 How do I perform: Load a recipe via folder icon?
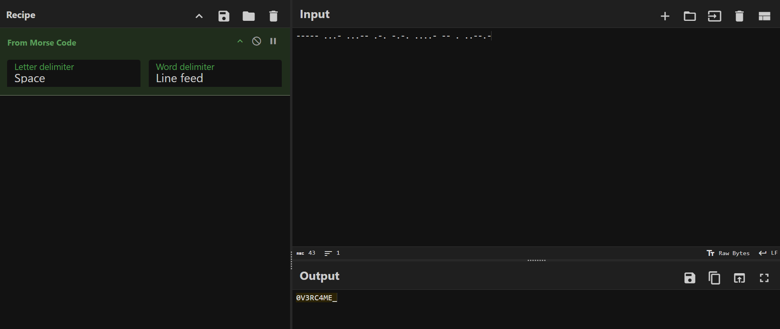pos(249,16)
